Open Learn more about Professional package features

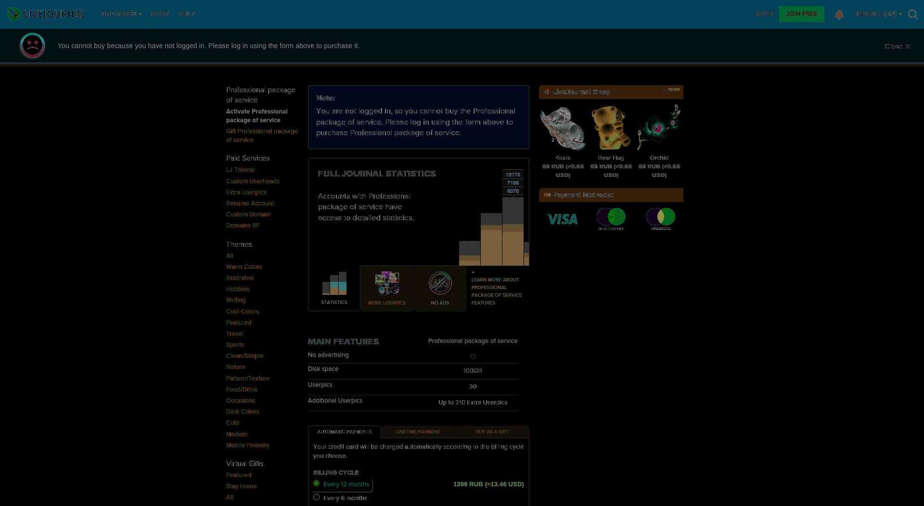[x=497, y=291]
